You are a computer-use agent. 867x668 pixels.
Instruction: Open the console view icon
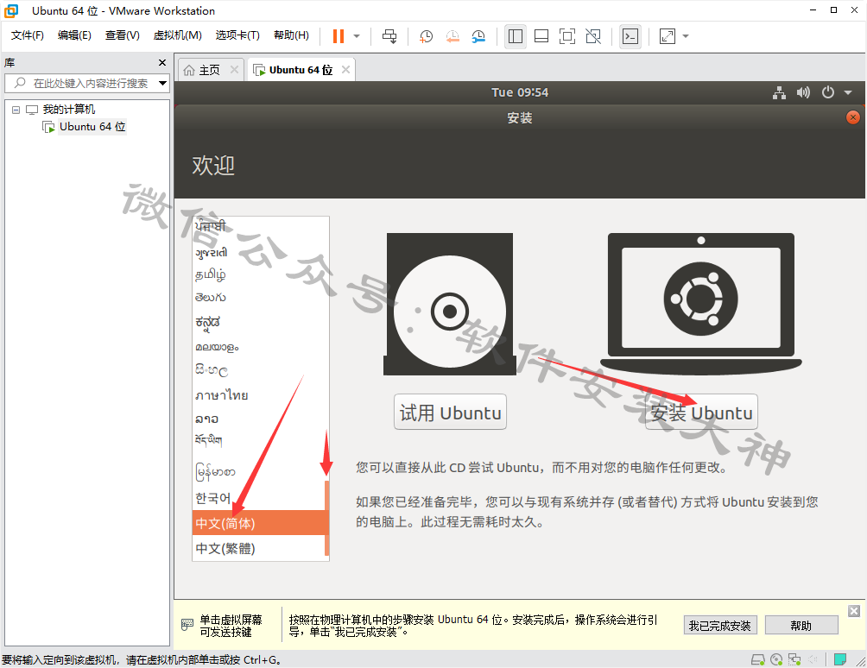coord(630,36)
